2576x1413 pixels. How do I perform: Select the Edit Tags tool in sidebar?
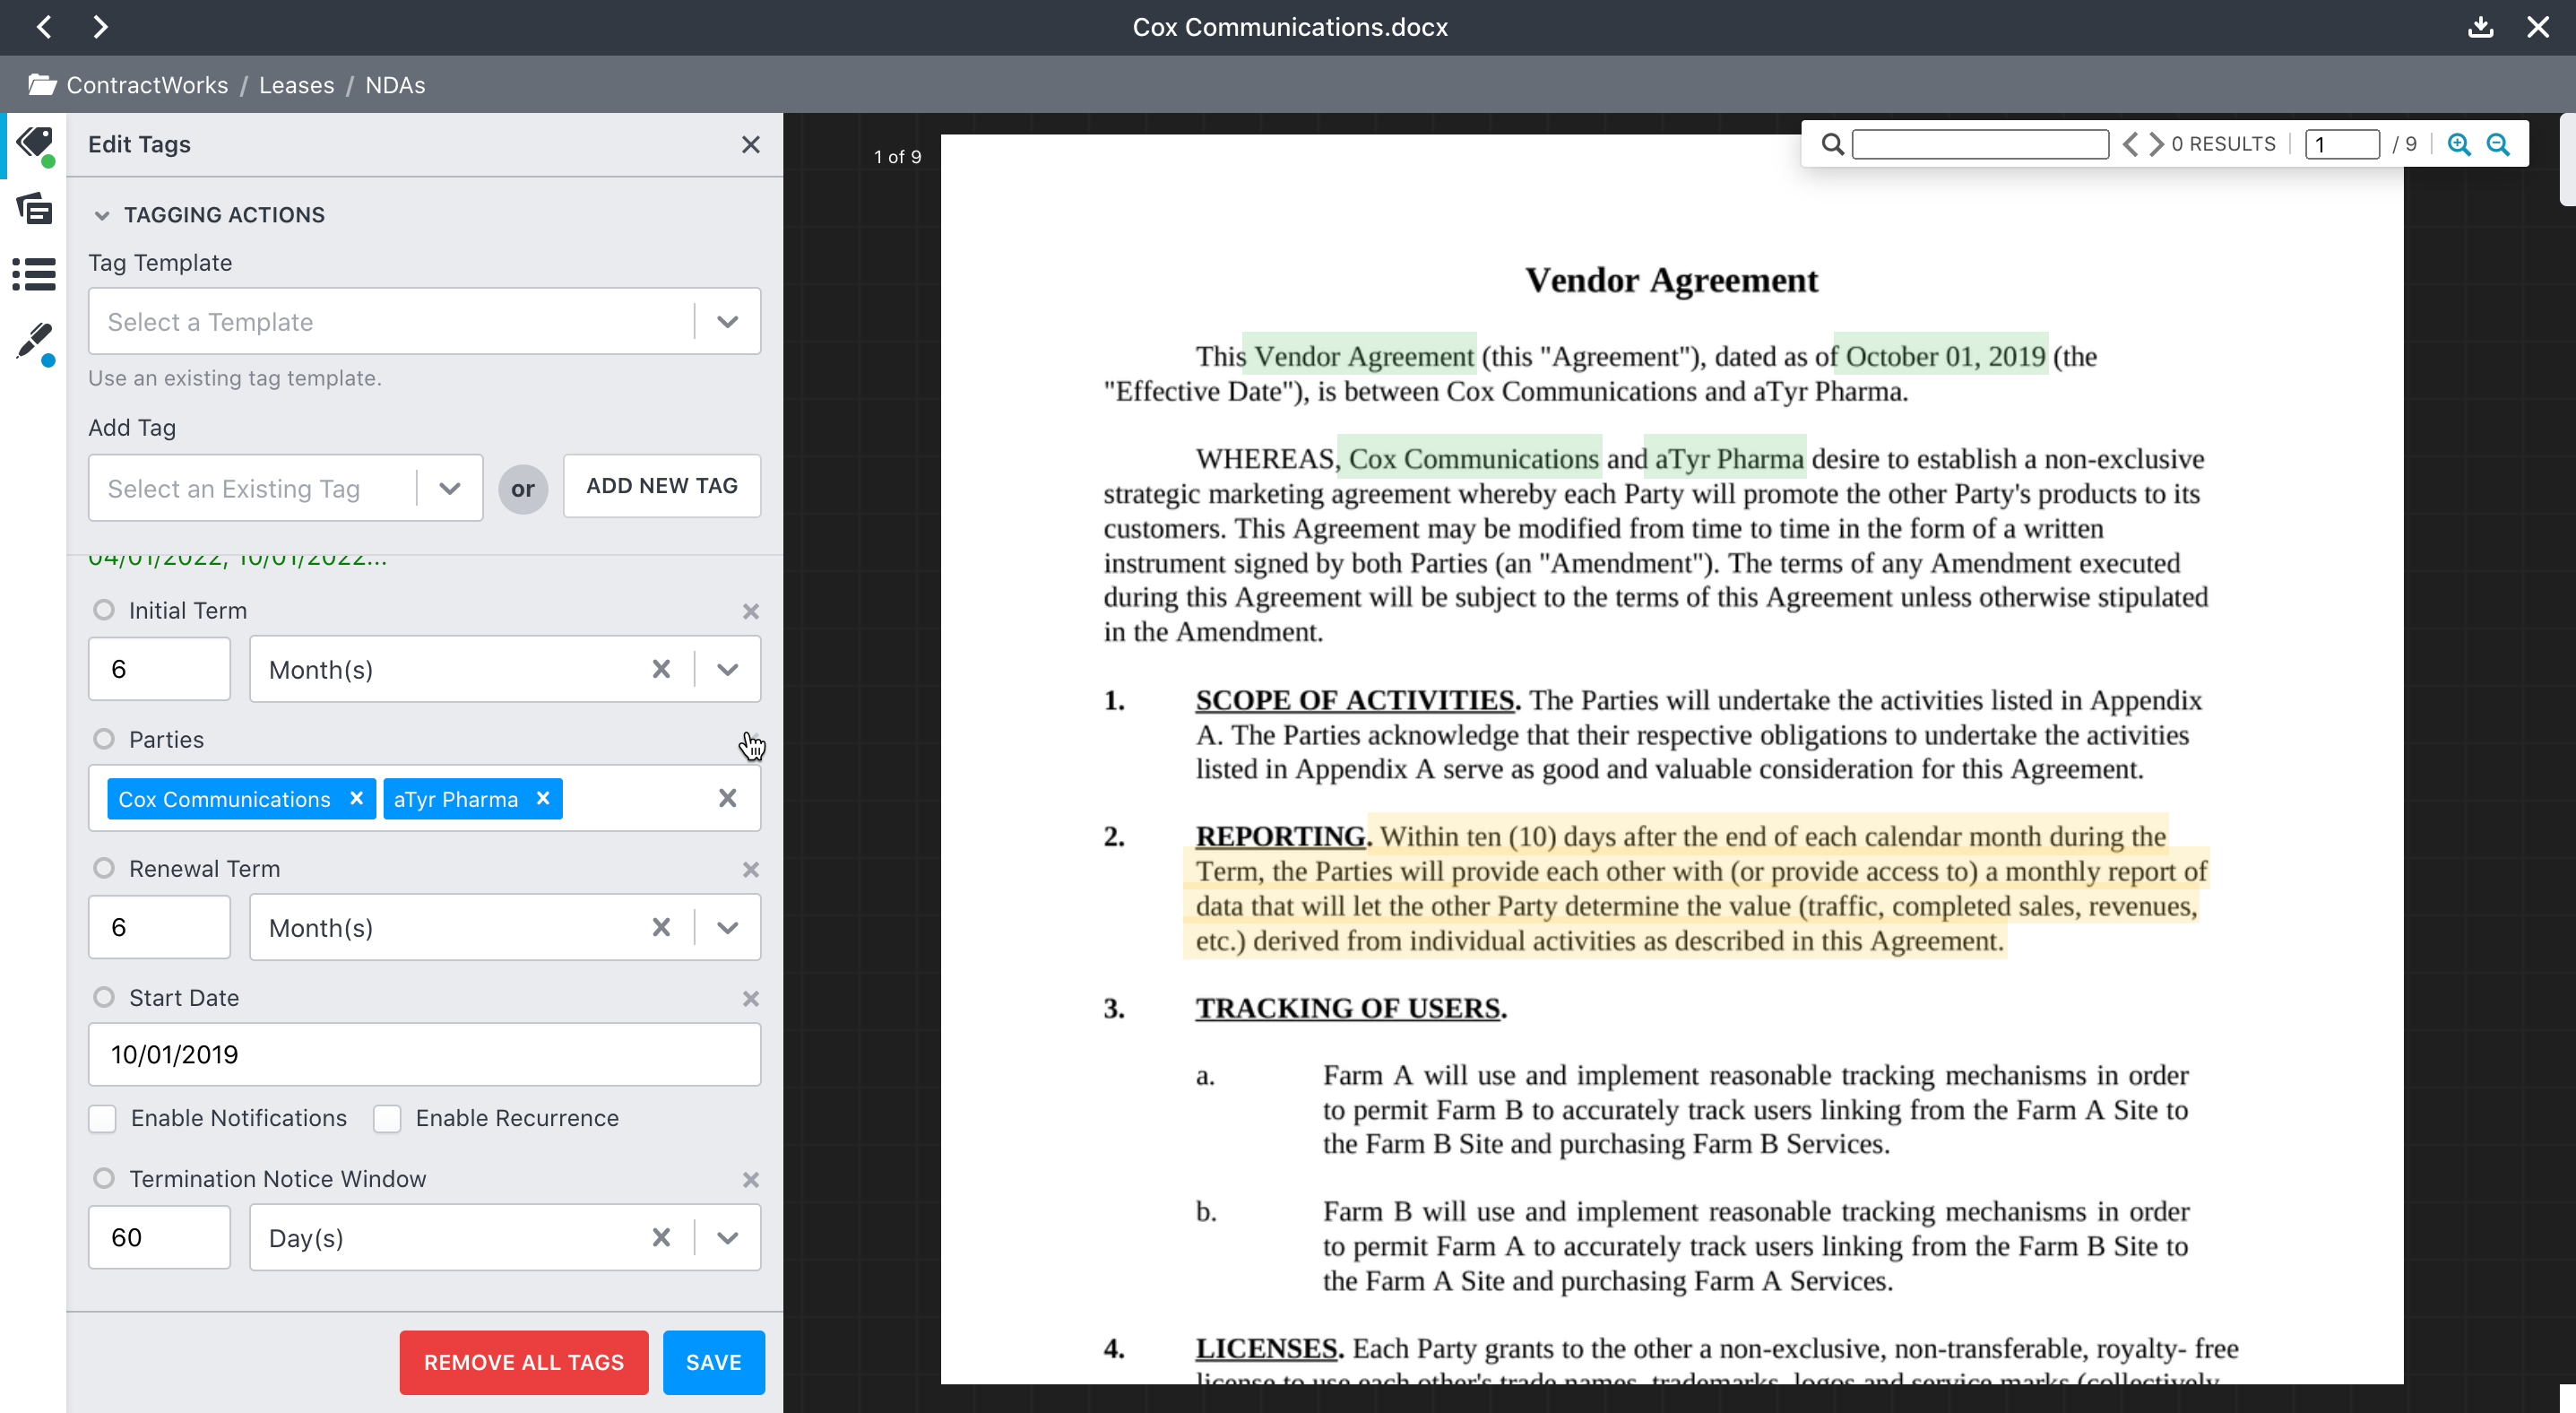pyautogui.click(x=33, y=143)
